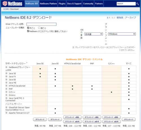Expand info icon beside C/C++ row
The image size is (141, 130).
(x=6, y=92)
